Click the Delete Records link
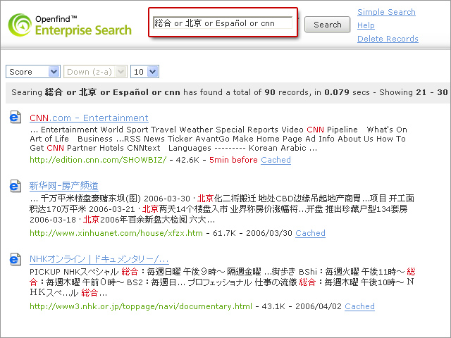Image resolution: width=451 pixels, height=338 pixels. [388, 39]
